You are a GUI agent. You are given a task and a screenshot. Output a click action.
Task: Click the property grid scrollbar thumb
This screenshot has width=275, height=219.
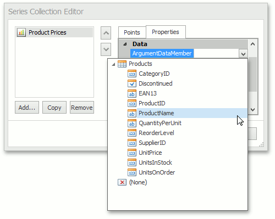(253, 74)
